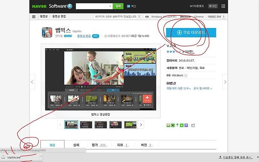
Task: Click the first green share icon
Action: click(168, 125)
